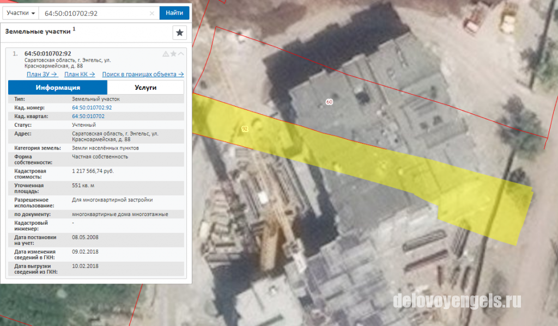Open cadastral quarter link 64:50:010702
Viewport: 558px width, 326px height.
click(x=88, y=116)
